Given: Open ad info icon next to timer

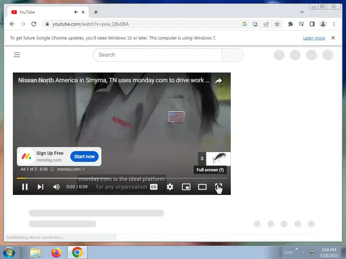Looking at the screenshot, I should (51, 169).
